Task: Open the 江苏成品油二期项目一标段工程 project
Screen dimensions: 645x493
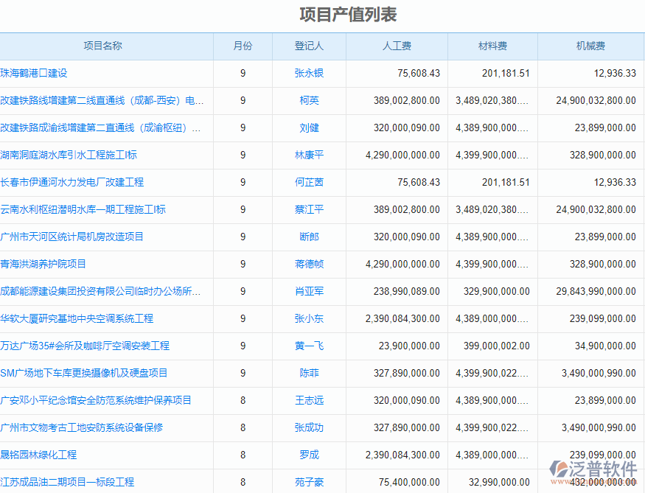Action: (x=66, y=482)
